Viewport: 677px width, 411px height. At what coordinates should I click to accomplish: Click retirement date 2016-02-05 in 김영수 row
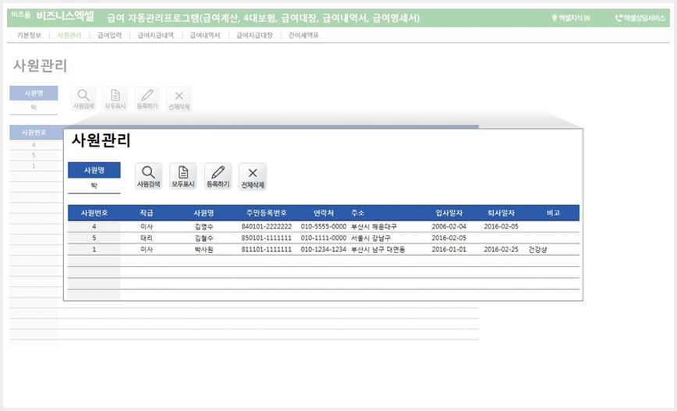tap(501, 227)
